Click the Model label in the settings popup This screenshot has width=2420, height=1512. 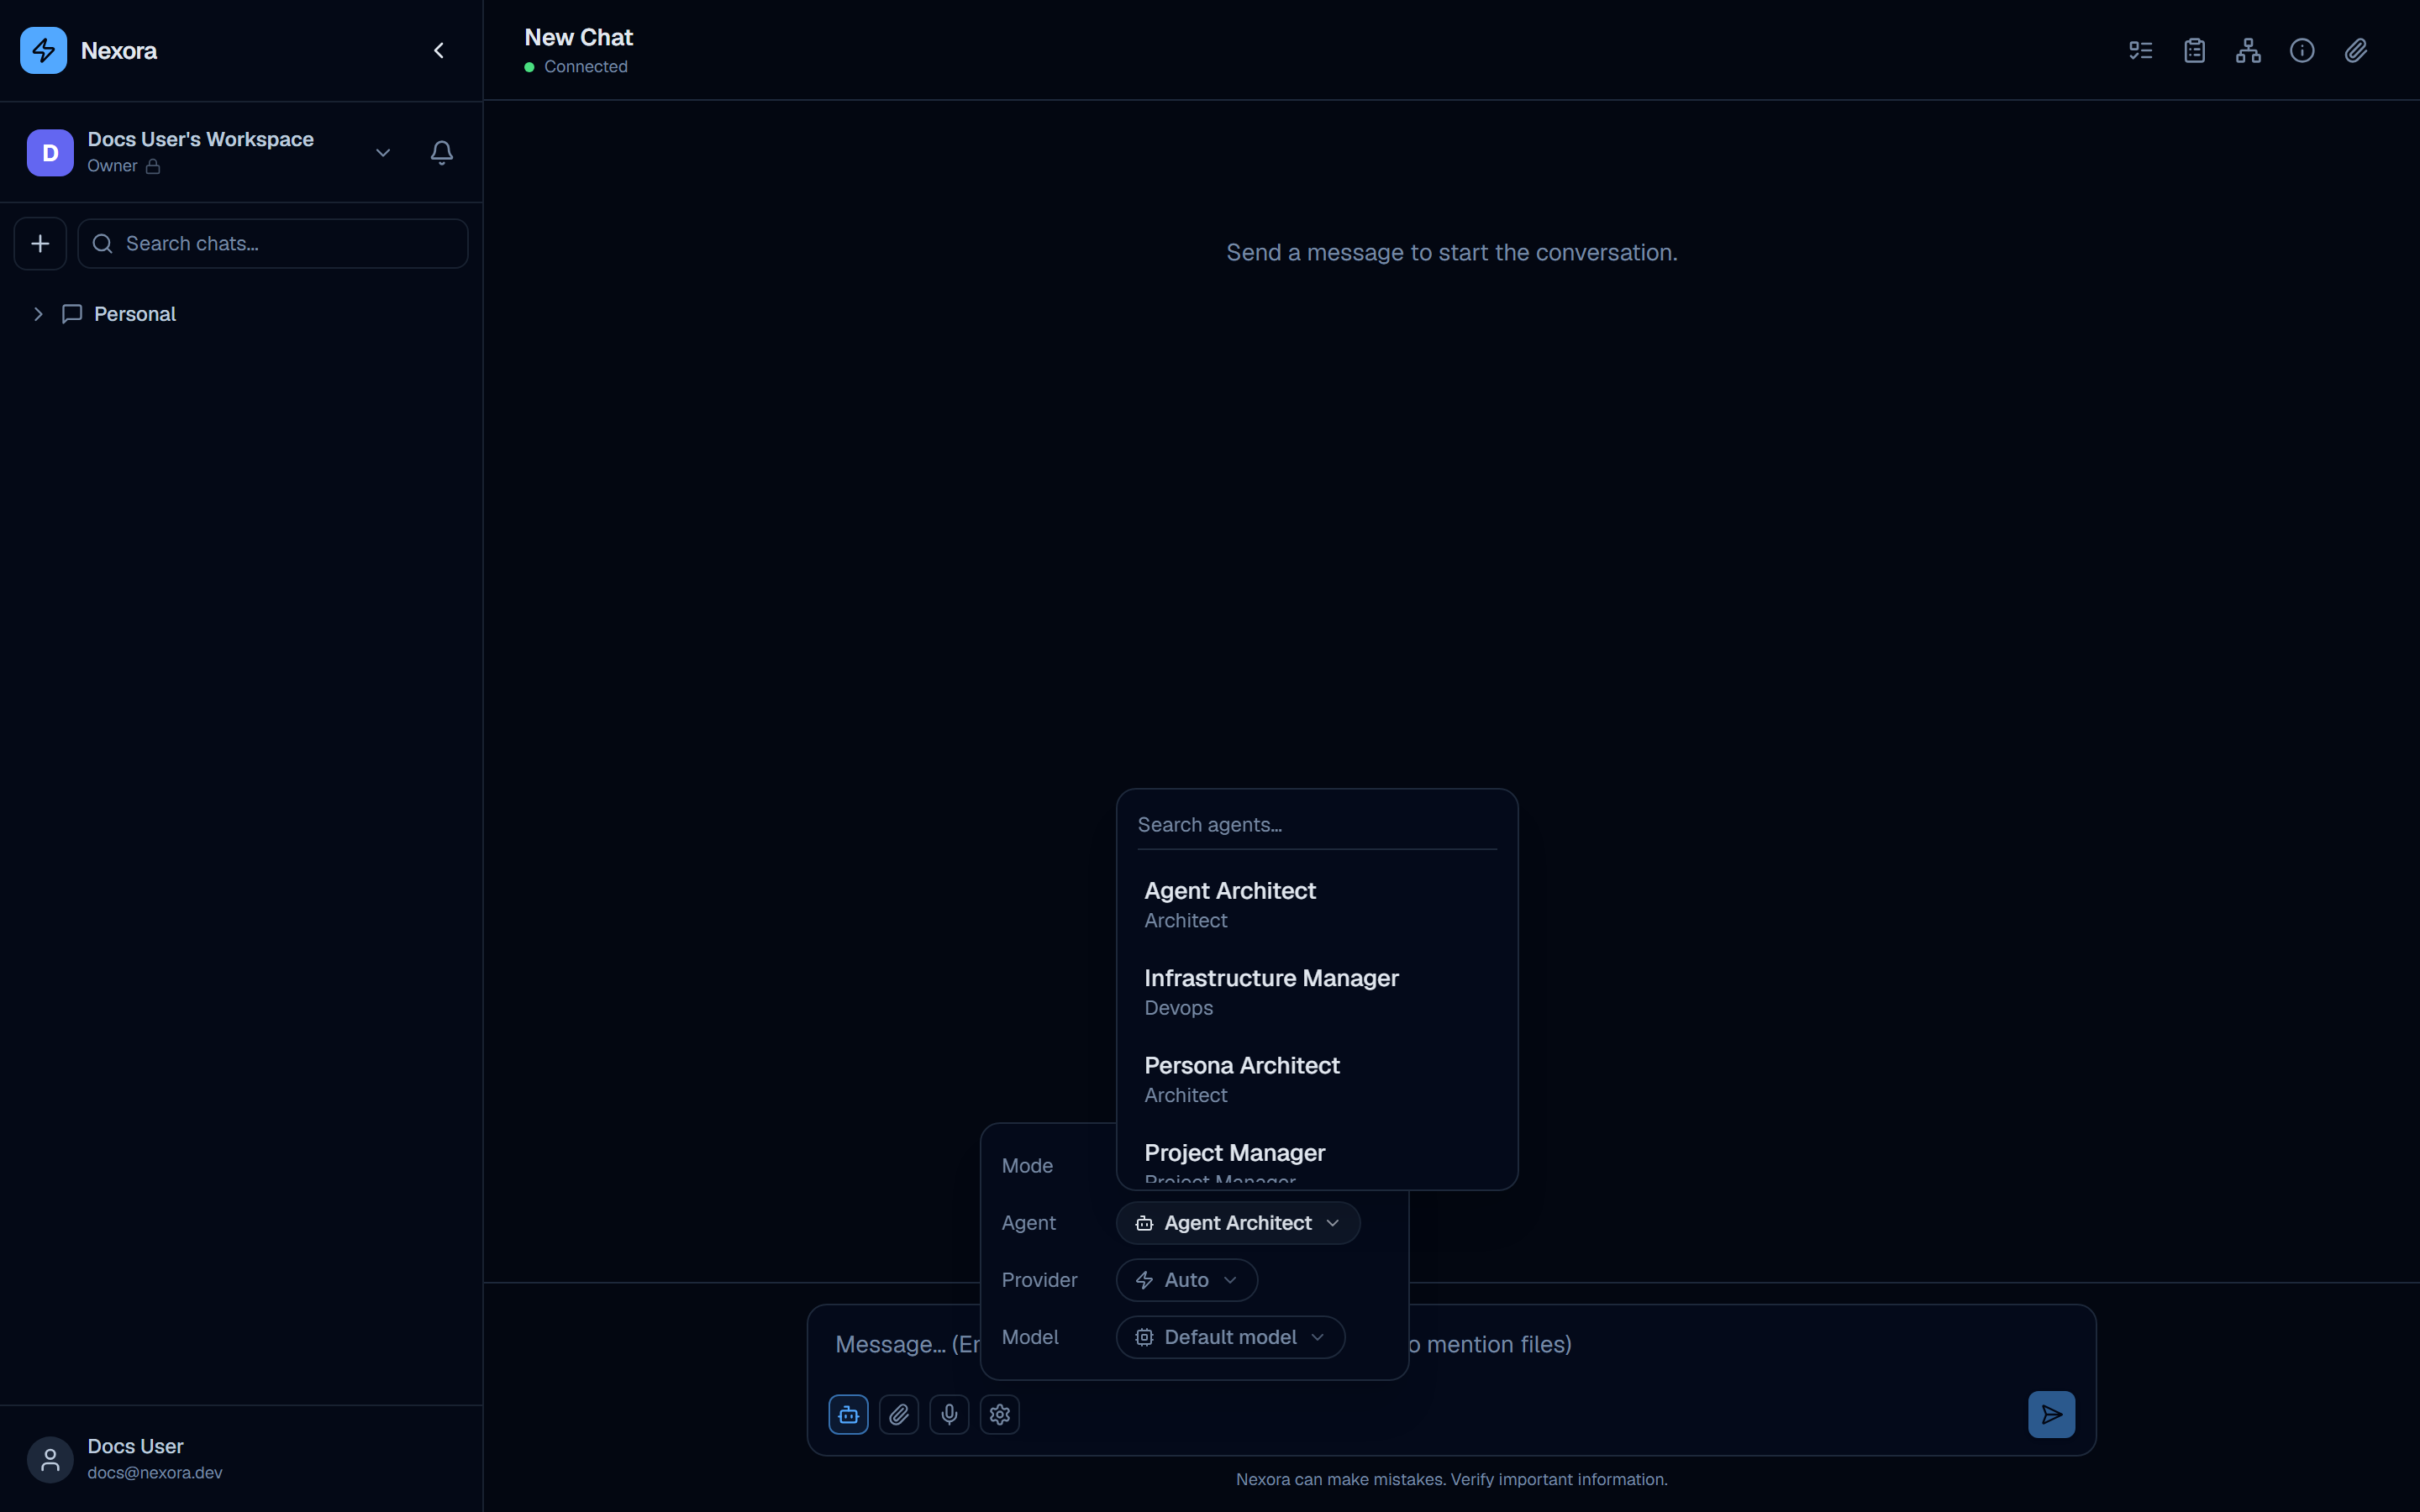[x=1030, y=1337]
